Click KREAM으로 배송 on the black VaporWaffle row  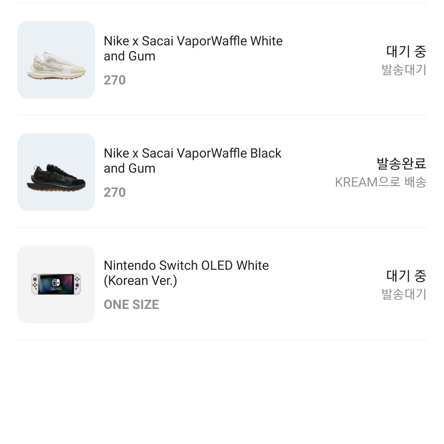381,183
